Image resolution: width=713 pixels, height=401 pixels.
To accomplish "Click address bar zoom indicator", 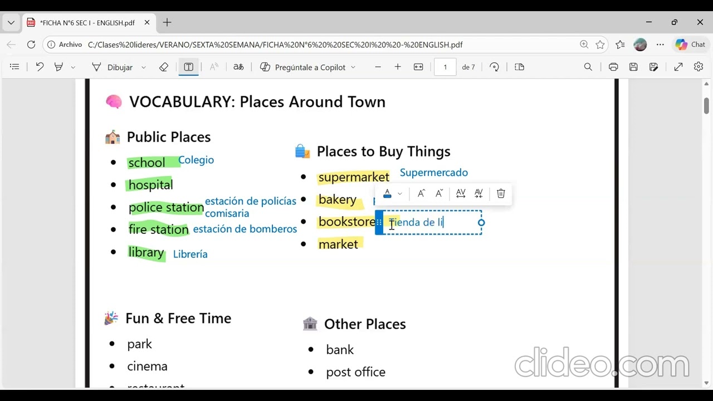I will pos(584,45).
